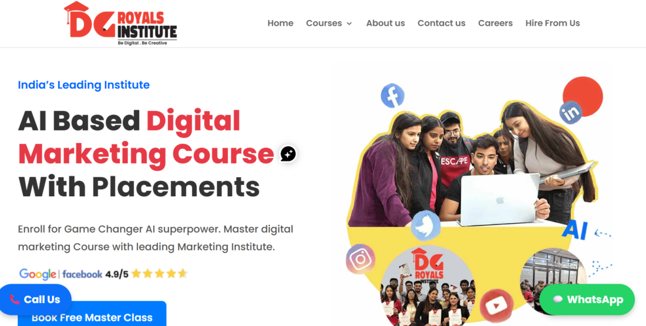Click the green WhatsApp button
The height and width of the screenshot is (326, 646).
point(587,300)
